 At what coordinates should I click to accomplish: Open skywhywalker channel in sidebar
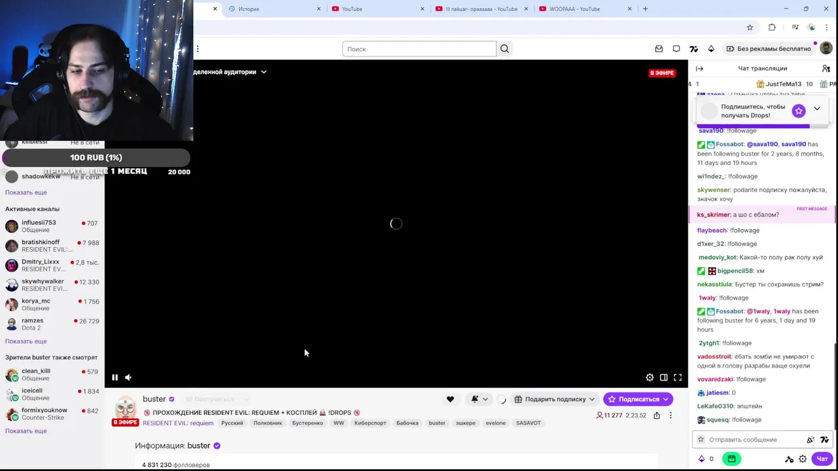52,285
